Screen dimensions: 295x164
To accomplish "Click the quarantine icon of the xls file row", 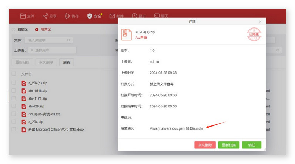I will coord(24,114).
